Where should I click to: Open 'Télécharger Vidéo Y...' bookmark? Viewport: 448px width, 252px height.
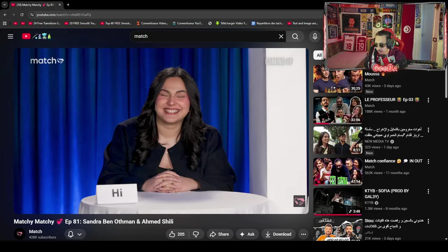[231, 23]
